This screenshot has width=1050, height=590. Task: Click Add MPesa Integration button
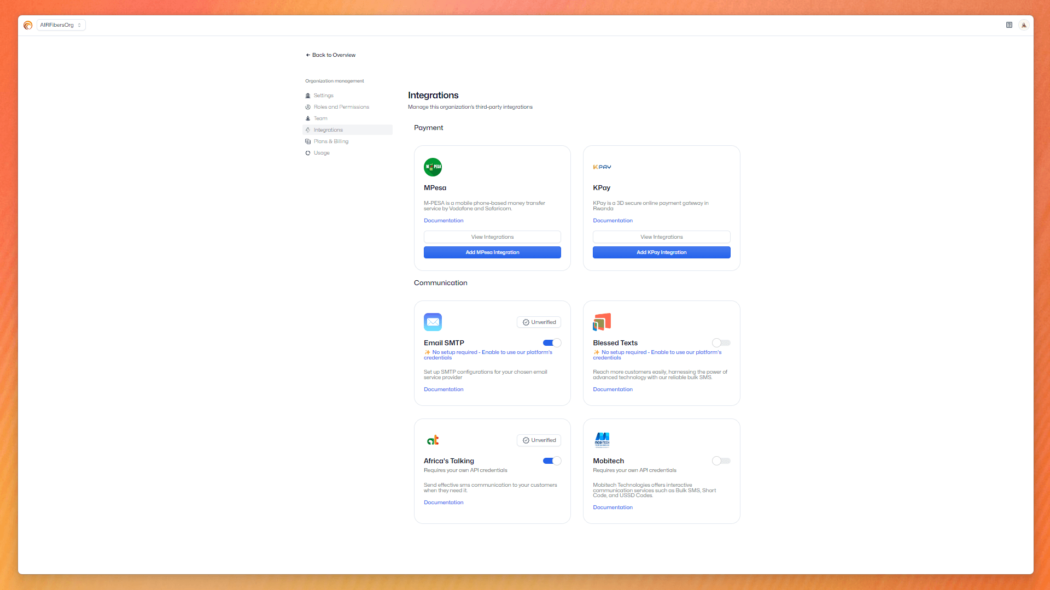[492, 252]
